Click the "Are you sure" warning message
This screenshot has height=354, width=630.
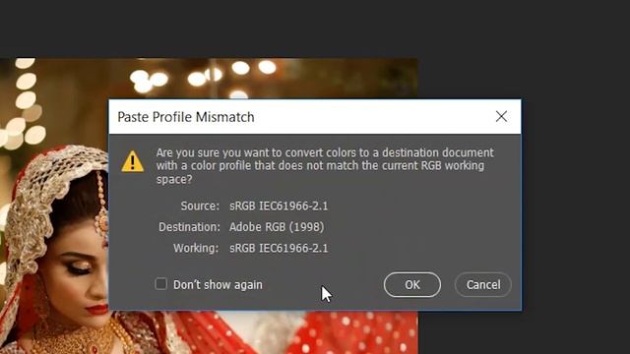pyautogui.click(x=325, y=166)
